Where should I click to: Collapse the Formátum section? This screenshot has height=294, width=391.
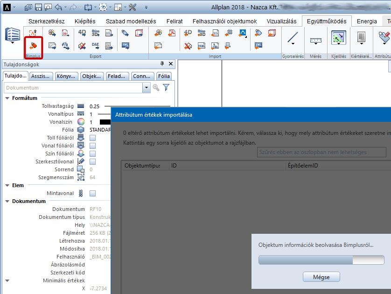coord(7,98)
